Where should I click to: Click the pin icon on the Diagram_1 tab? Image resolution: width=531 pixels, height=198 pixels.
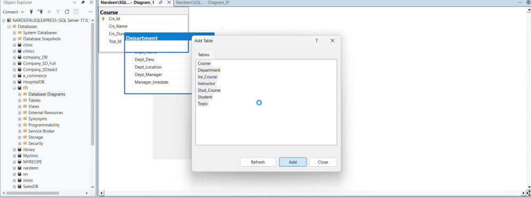(161, 2)
